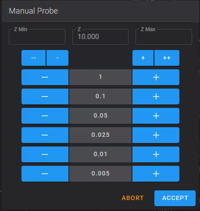Click the single-plus bisect increase button

[x=143, y=58]
